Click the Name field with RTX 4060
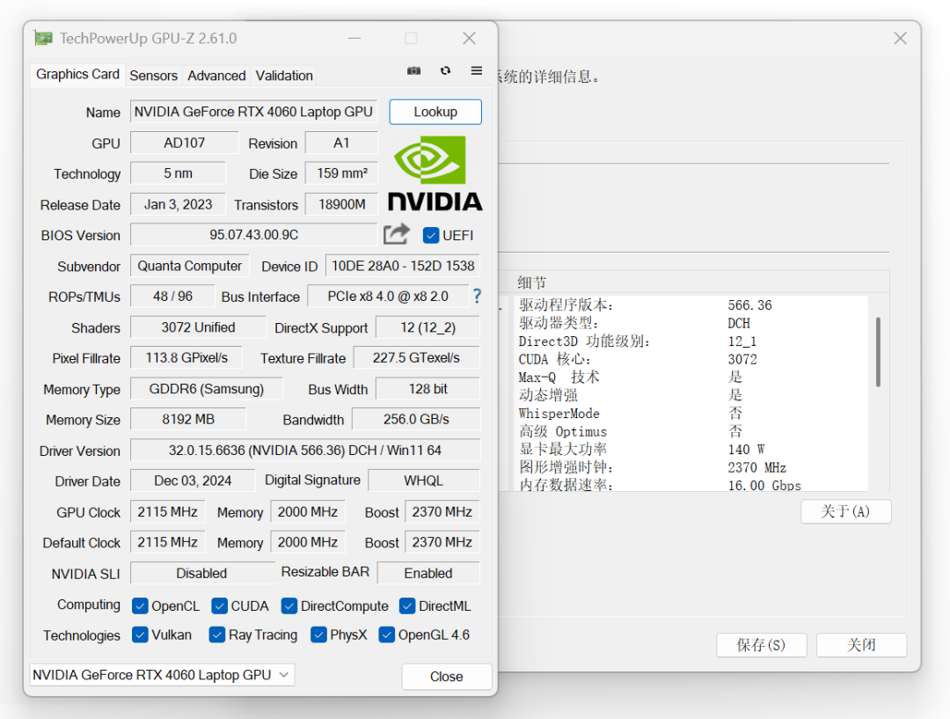This screenshot has width=950, height=719. tap(253, 112)
